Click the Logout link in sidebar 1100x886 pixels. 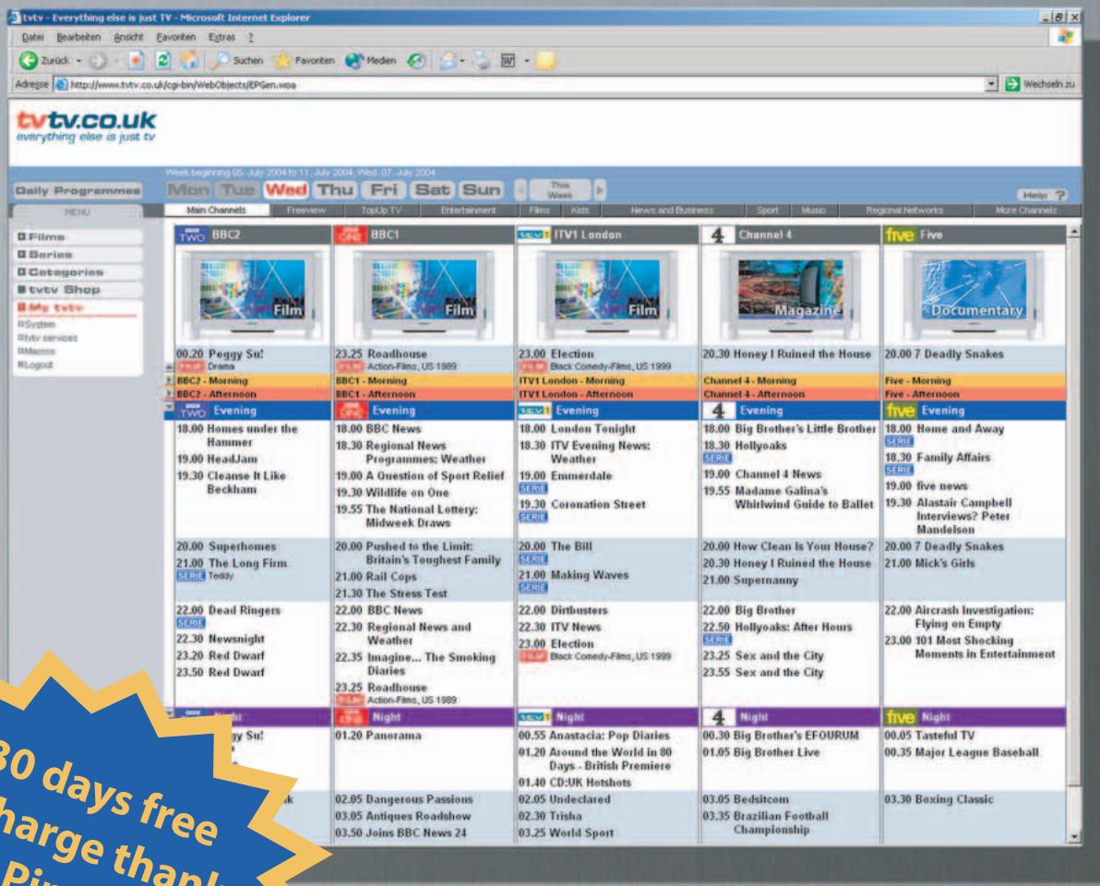[35, 365]
